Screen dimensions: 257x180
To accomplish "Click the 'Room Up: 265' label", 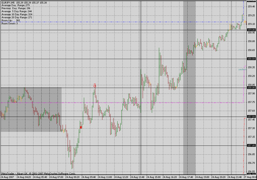I will click(11, 21).
